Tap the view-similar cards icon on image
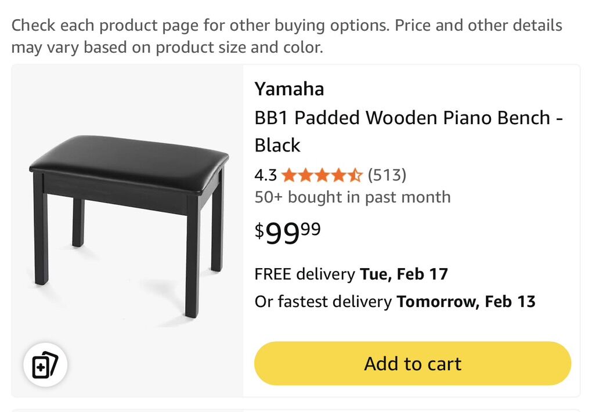This screenshot has width=592, height=412. 45,366
